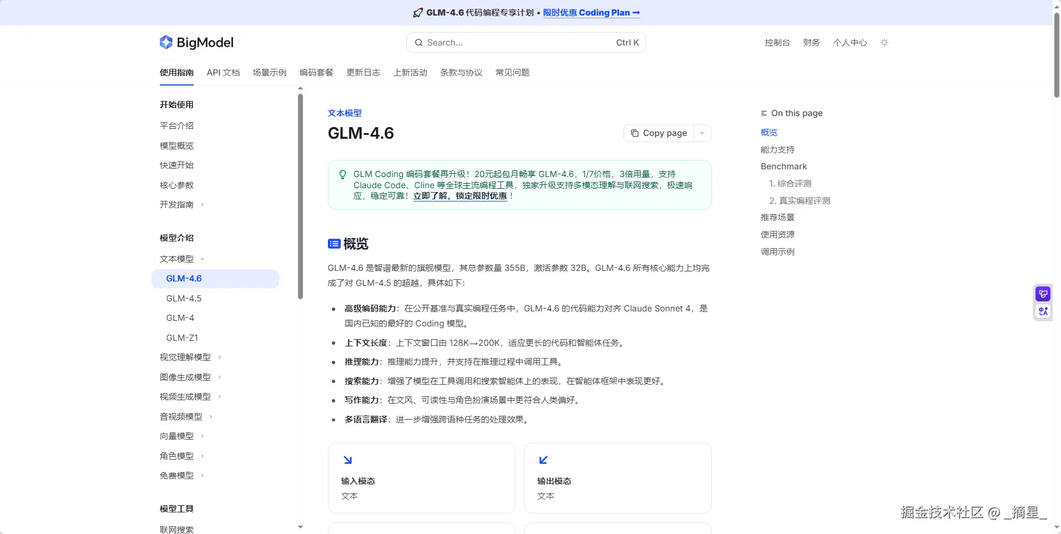Click the sidebar scroll-up arrow
The height and width of the screenshot is (534, 1061).
pyautogui.click(x=300, y=88)
